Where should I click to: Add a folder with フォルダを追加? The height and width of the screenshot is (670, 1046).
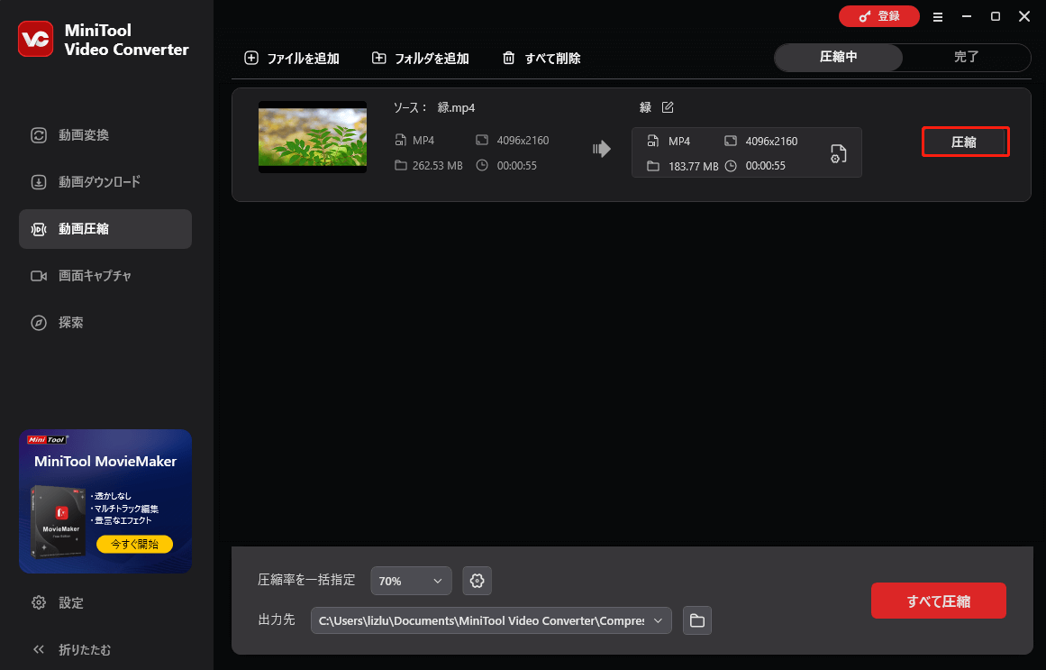click(420, 58)
